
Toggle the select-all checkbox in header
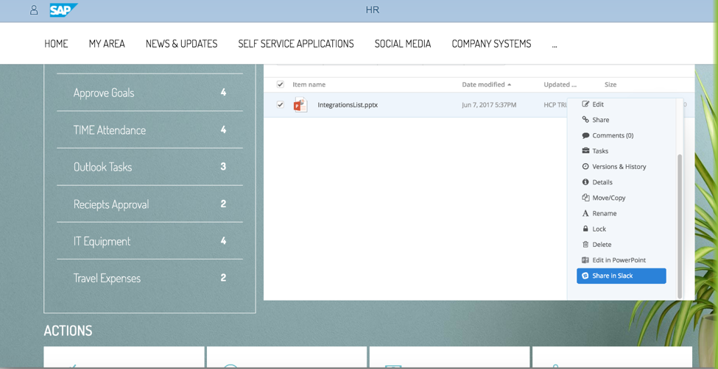click(x=280, y=85)
